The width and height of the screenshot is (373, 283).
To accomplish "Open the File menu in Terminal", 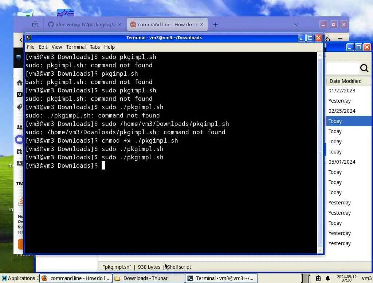I will [x=31, y=47].
